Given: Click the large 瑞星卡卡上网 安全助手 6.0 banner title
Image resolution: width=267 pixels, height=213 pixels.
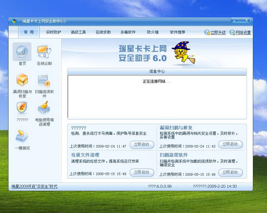Looking at the screenshot, I should (143, 53).
